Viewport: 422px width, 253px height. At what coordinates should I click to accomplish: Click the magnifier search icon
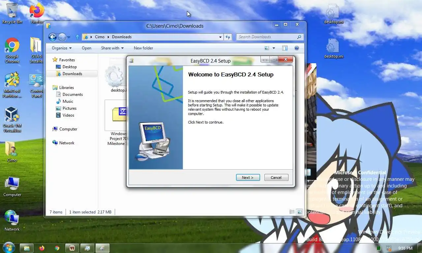click(299, 37)
